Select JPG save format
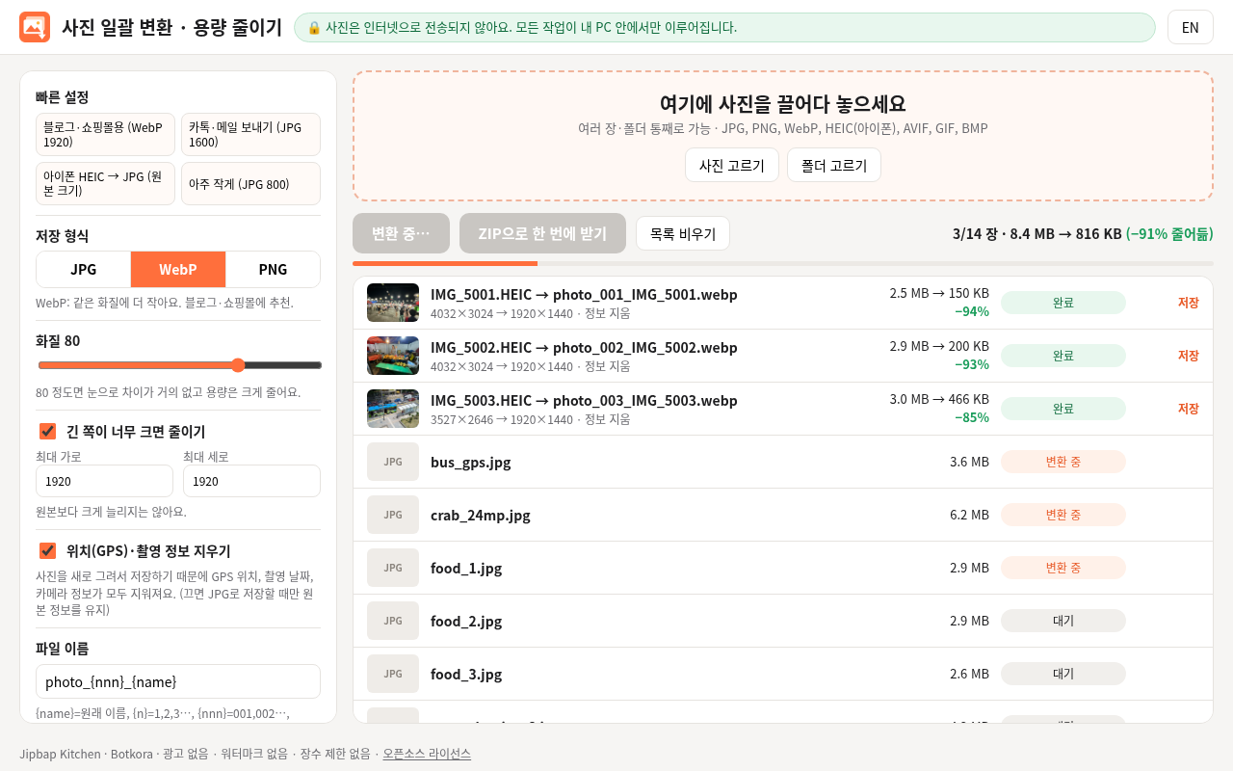 84,269
